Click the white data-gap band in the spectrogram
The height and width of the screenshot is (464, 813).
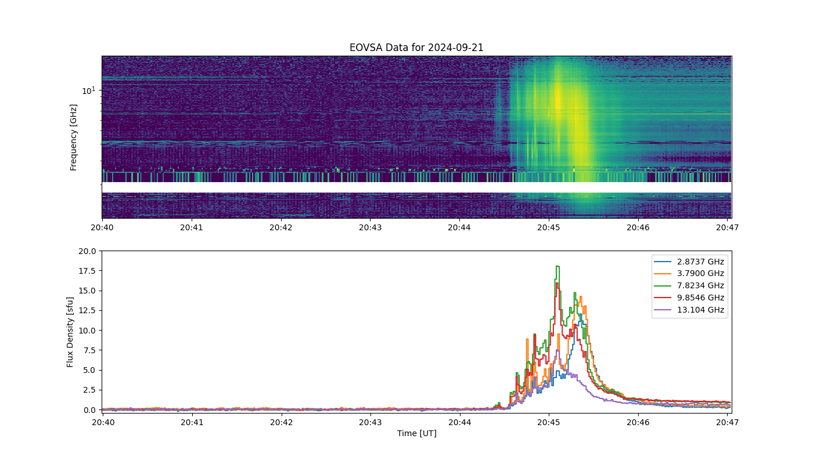(x=416, y=187)
